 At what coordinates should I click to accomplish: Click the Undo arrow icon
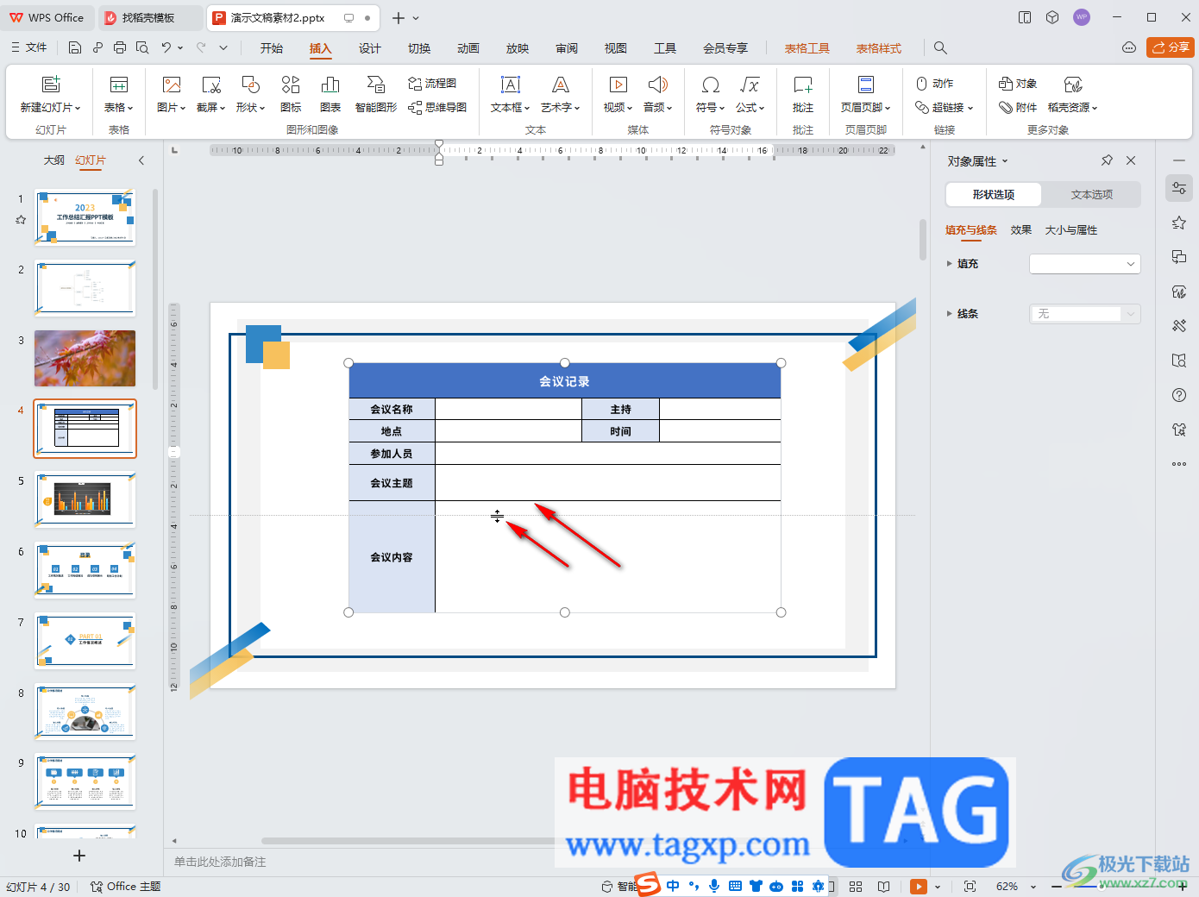click(x=166, y=47)
